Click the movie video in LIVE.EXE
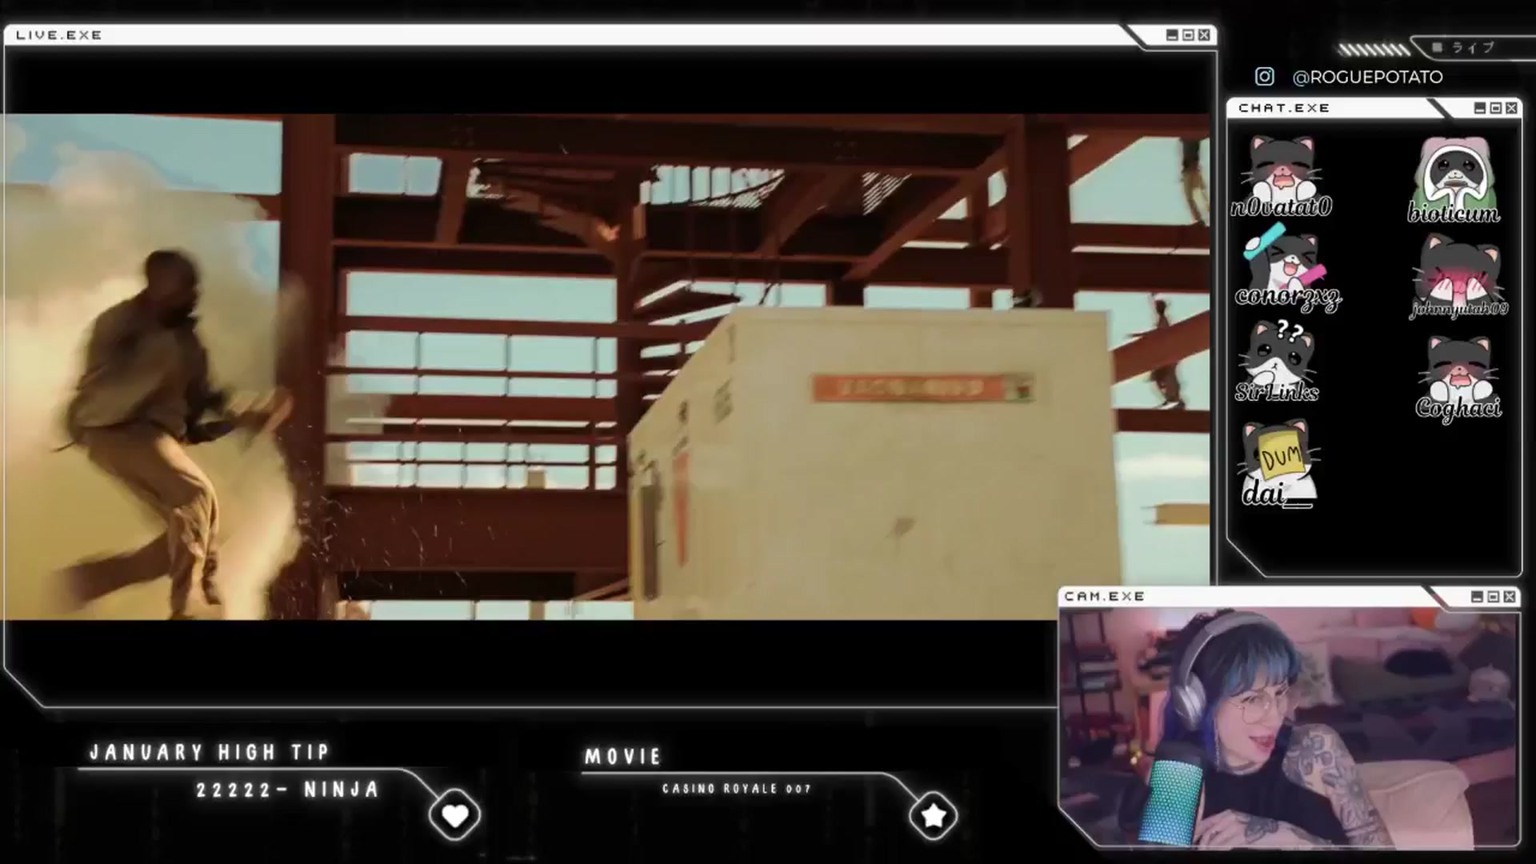The width and height of the screenshot is (1536, 864). click(x=605, y=366)
